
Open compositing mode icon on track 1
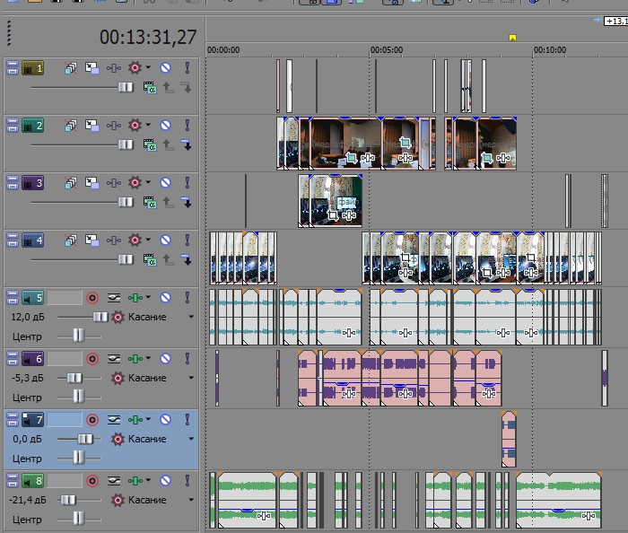(x=150, y=88)
